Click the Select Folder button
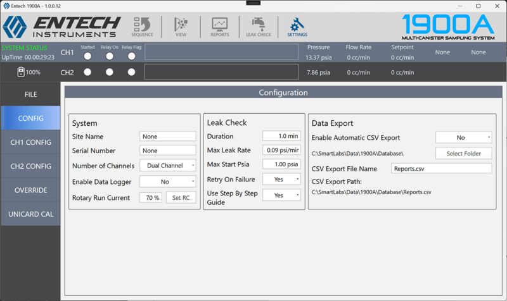 [463, 153]
